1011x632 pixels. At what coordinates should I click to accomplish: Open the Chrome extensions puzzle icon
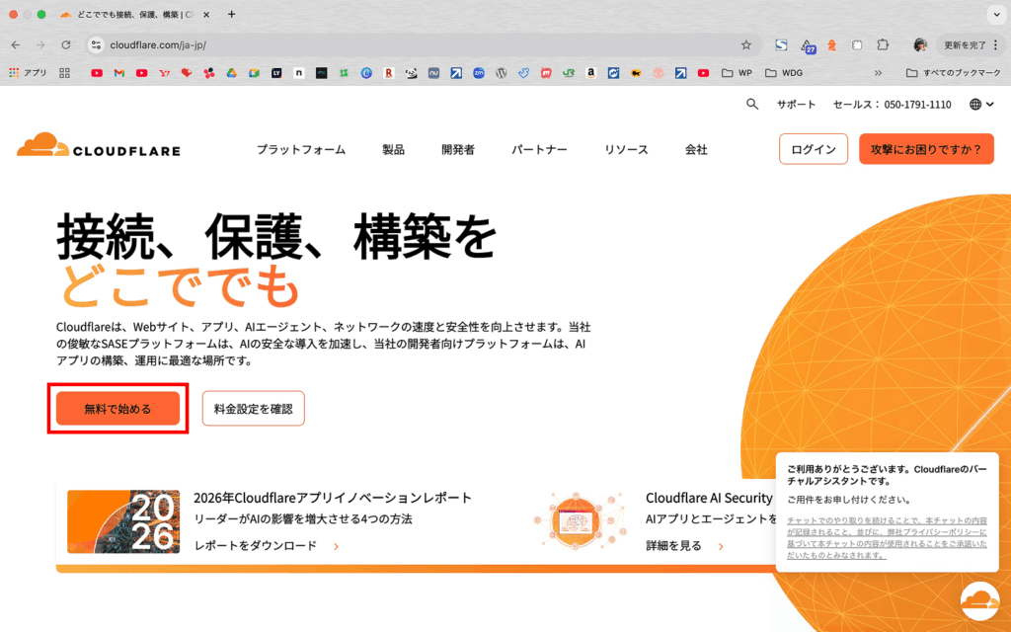point(883,44)
